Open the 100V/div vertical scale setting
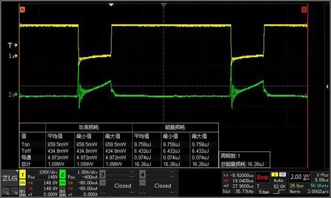Screen dimensions: 331x198 48,172
